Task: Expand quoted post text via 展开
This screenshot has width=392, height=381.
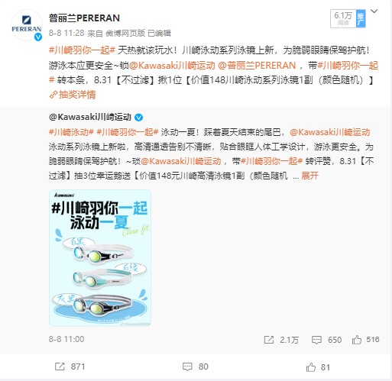Action: click(x=309, y=176)
